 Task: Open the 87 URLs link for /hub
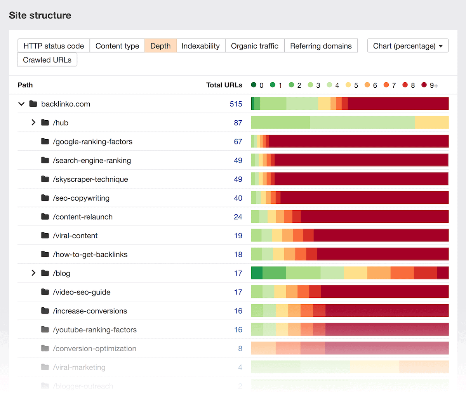[238, 123]
